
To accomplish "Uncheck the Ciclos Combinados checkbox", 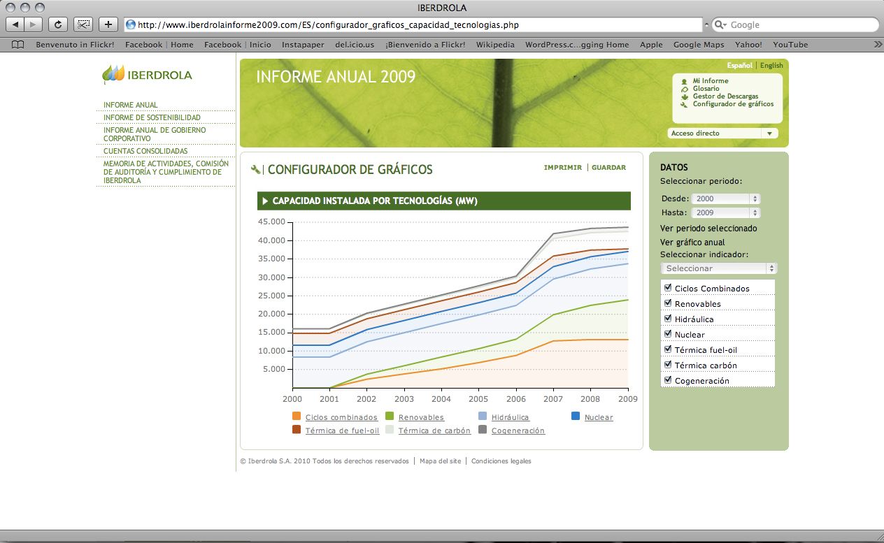I will [668, 288].
